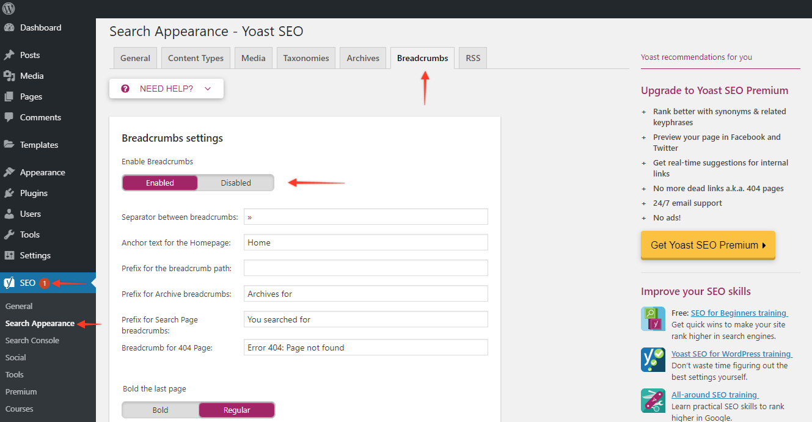Select Bold for the last page
The width and height of the screenshot is (812, 422).
[159, 409]
